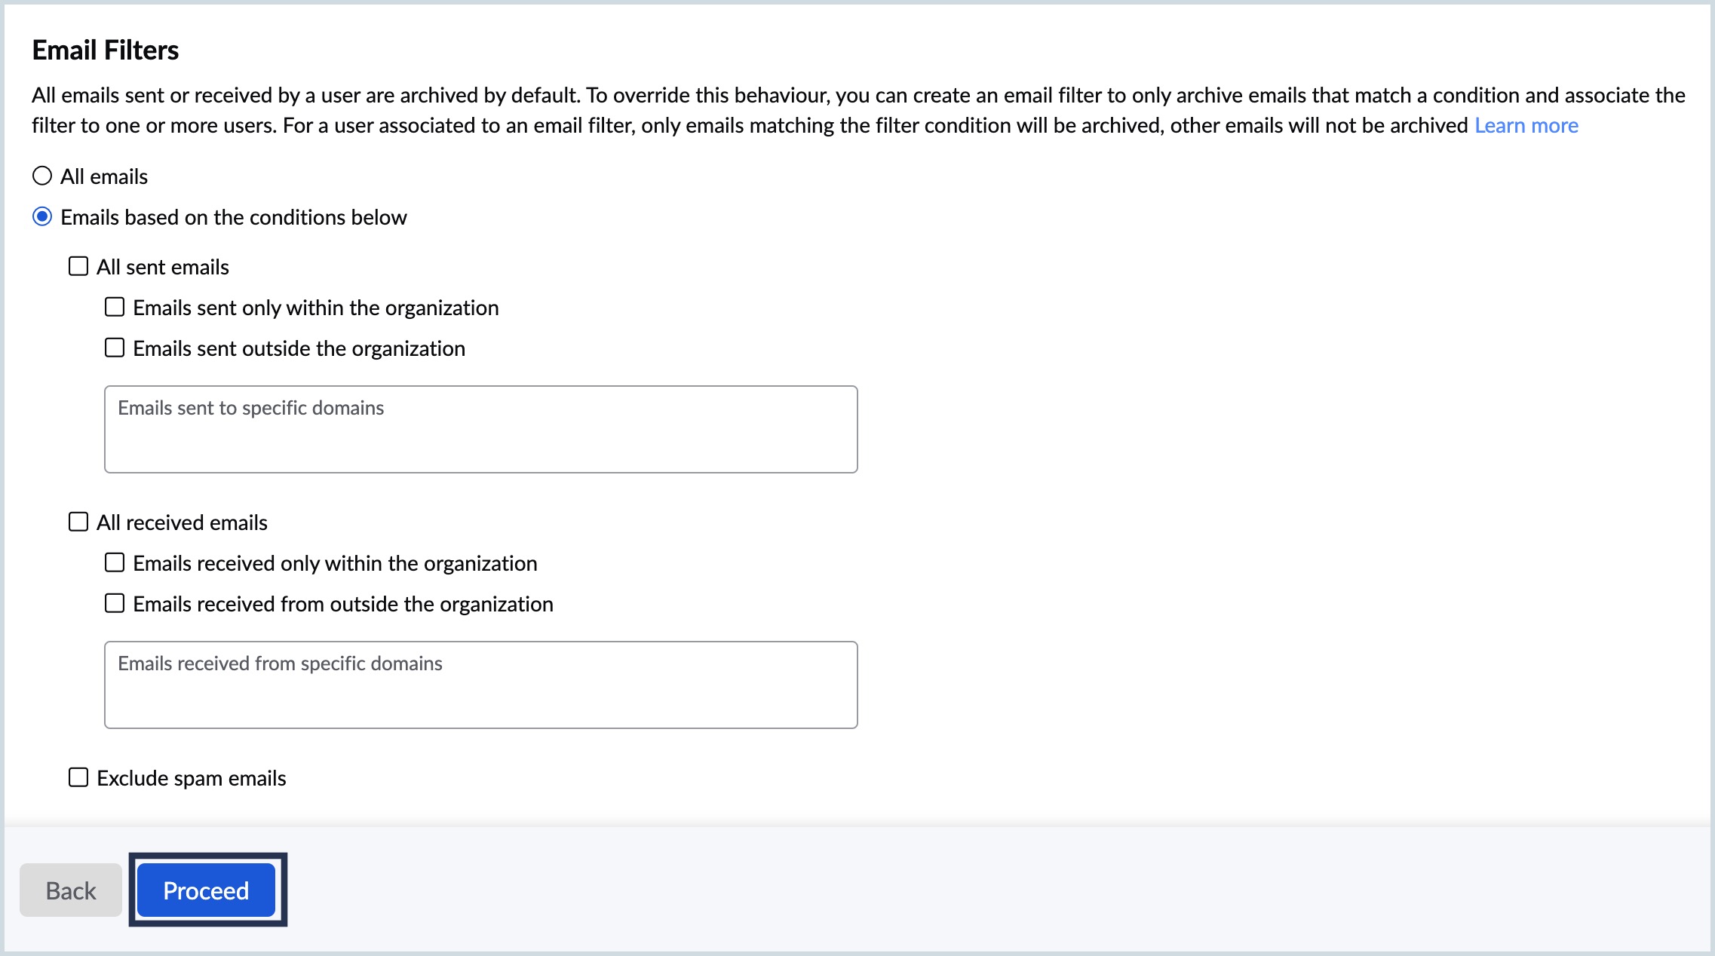Check Emails sent only within the organization

click(115, 307)
